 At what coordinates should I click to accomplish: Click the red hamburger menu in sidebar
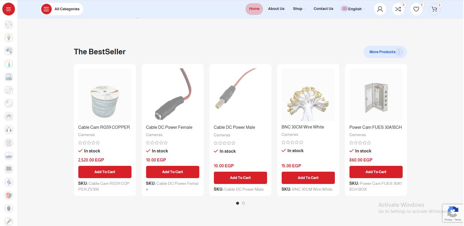coord(8,9)
